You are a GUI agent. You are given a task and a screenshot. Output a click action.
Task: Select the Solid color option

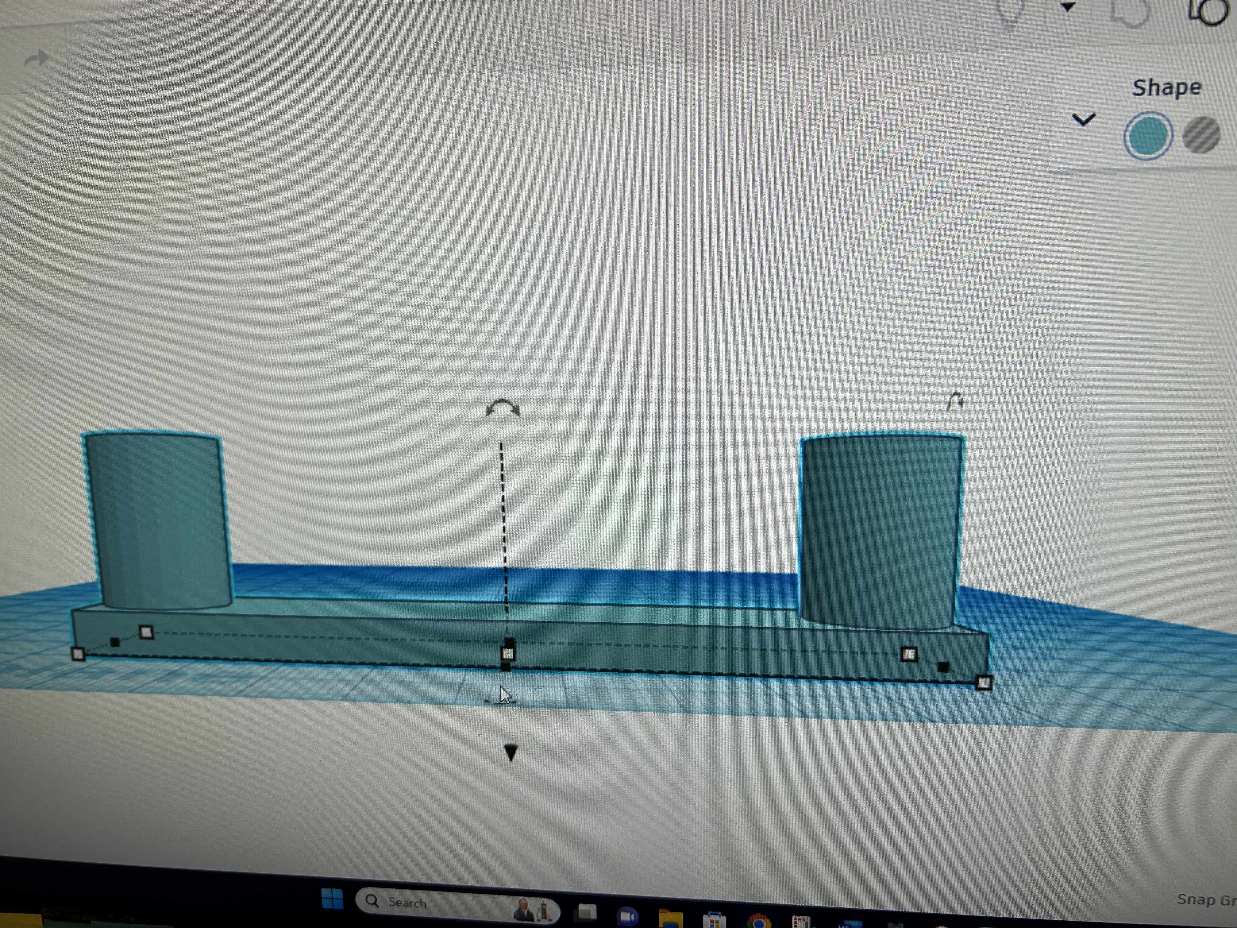point(1147,136)
